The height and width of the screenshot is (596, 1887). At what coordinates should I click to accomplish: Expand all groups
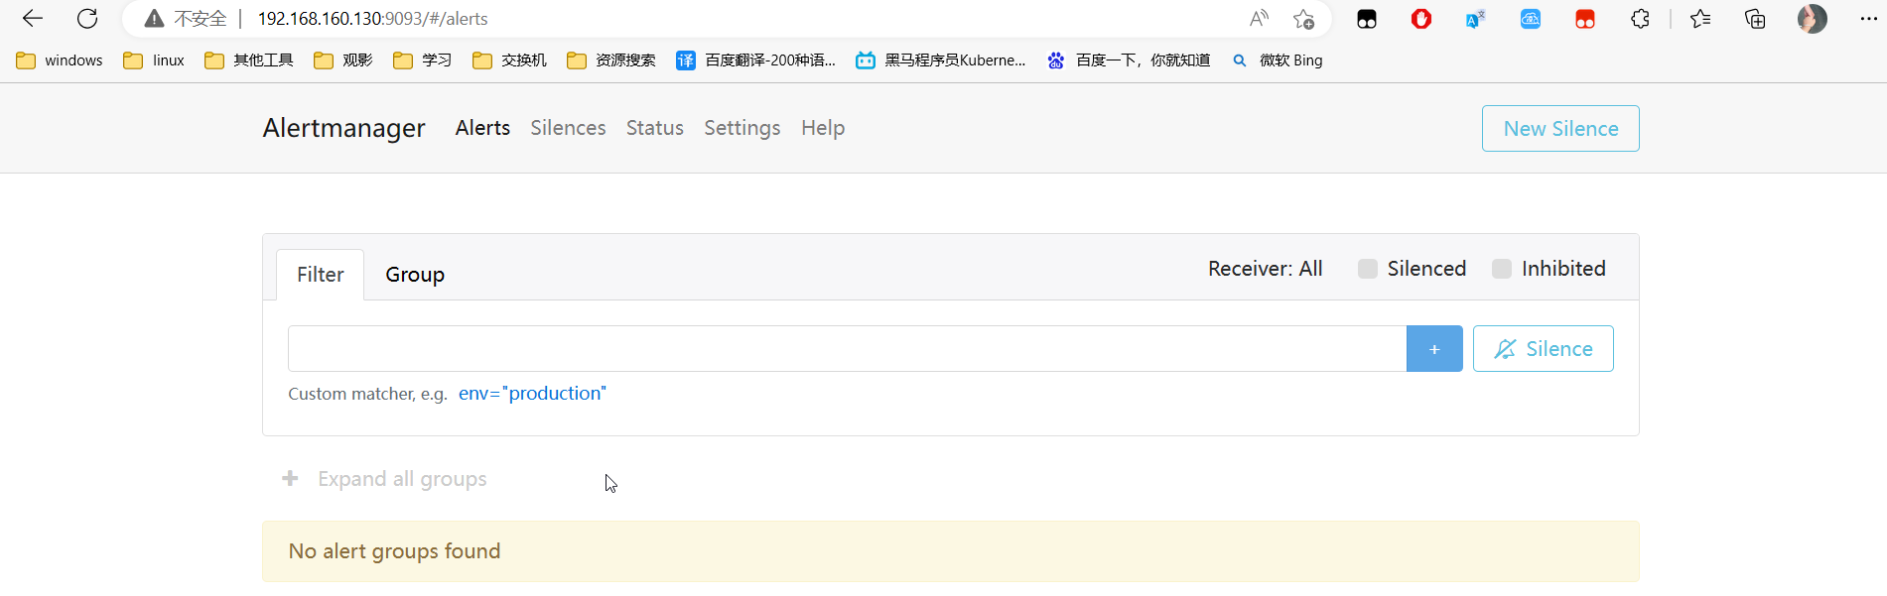click(x=385, y=479)
